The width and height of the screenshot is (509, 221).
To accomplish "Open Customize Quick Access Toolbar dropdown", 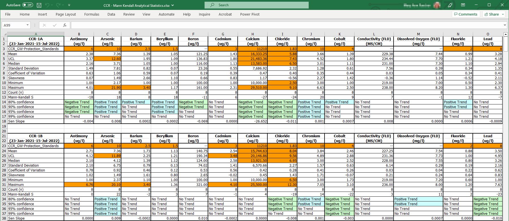I will pyautogui.click(x=69, y=5).
